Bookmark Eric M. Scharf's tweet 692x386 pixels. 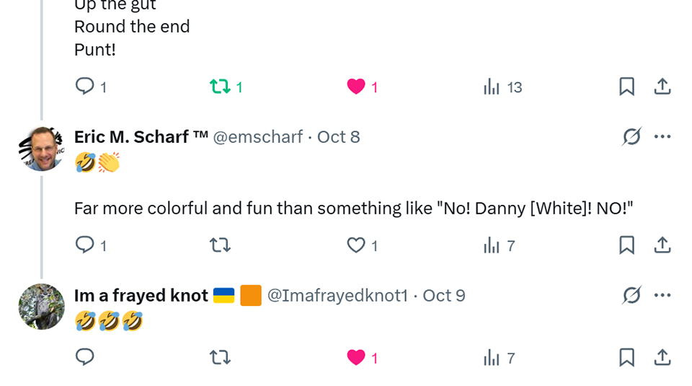626,245
